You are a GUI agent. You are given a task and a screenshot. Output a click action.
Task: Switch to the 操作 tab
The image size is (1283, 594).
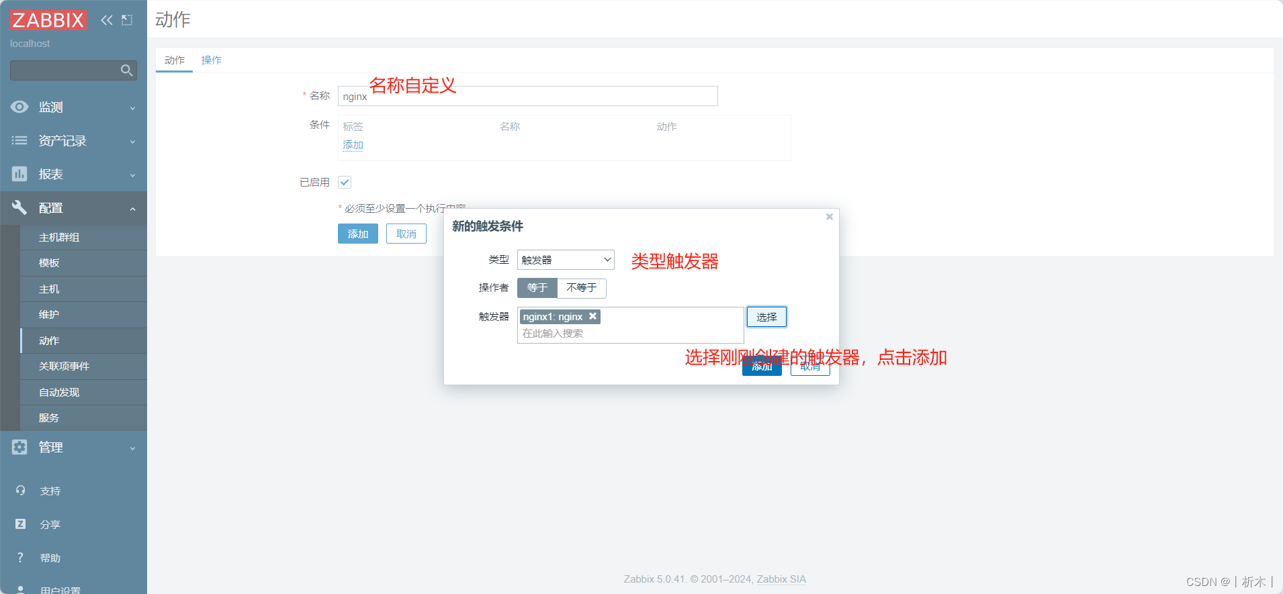pos(212,60)
